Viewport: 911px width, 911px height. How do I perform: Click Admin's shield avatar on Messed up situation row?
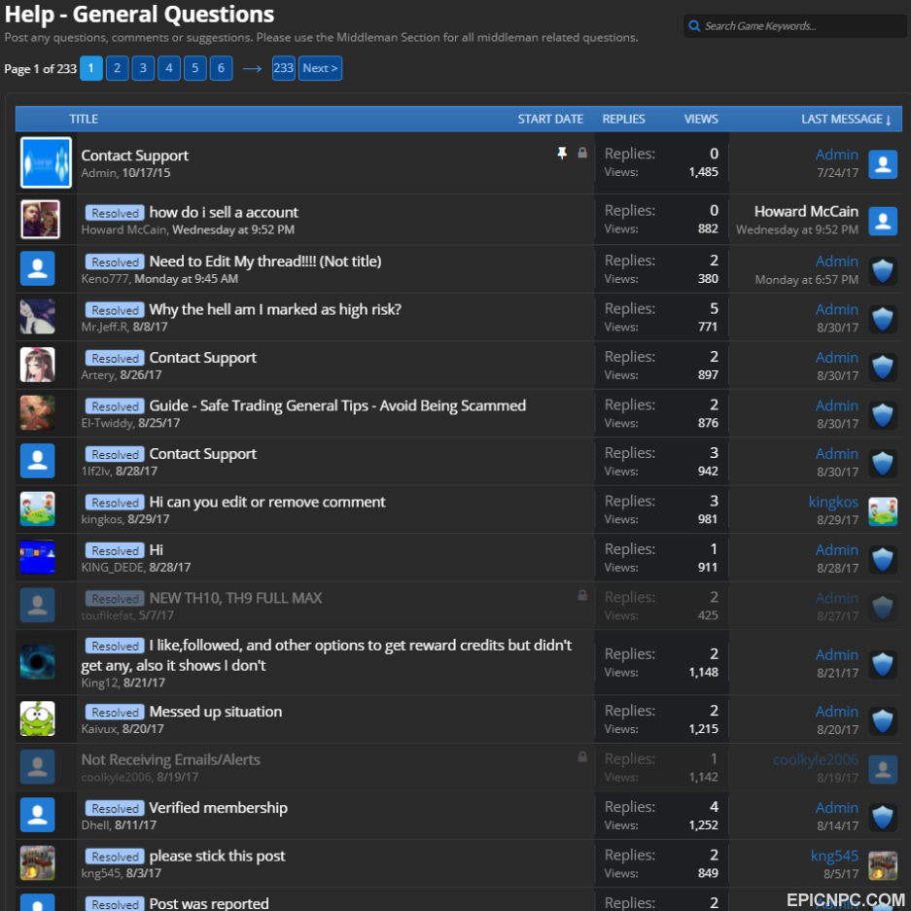883,720
